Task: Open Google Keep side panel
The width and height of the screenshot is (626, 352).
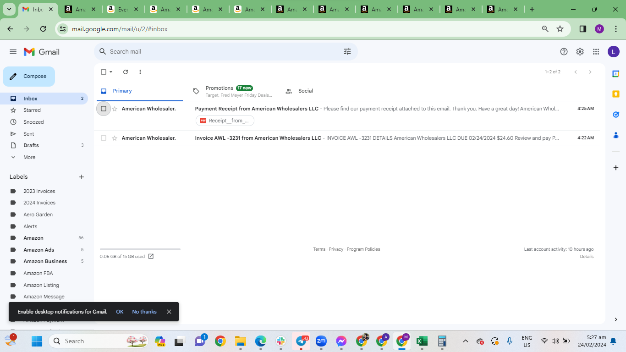Action: (616, 94)
